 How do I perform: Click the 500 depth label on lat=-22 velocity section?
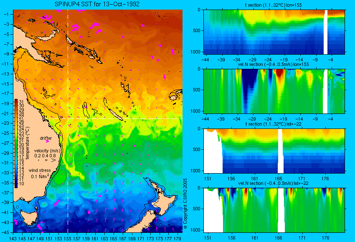coord(197,209)
